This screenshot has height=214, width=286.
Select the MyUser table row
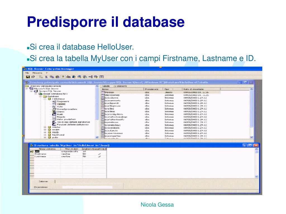coord(161,92)
